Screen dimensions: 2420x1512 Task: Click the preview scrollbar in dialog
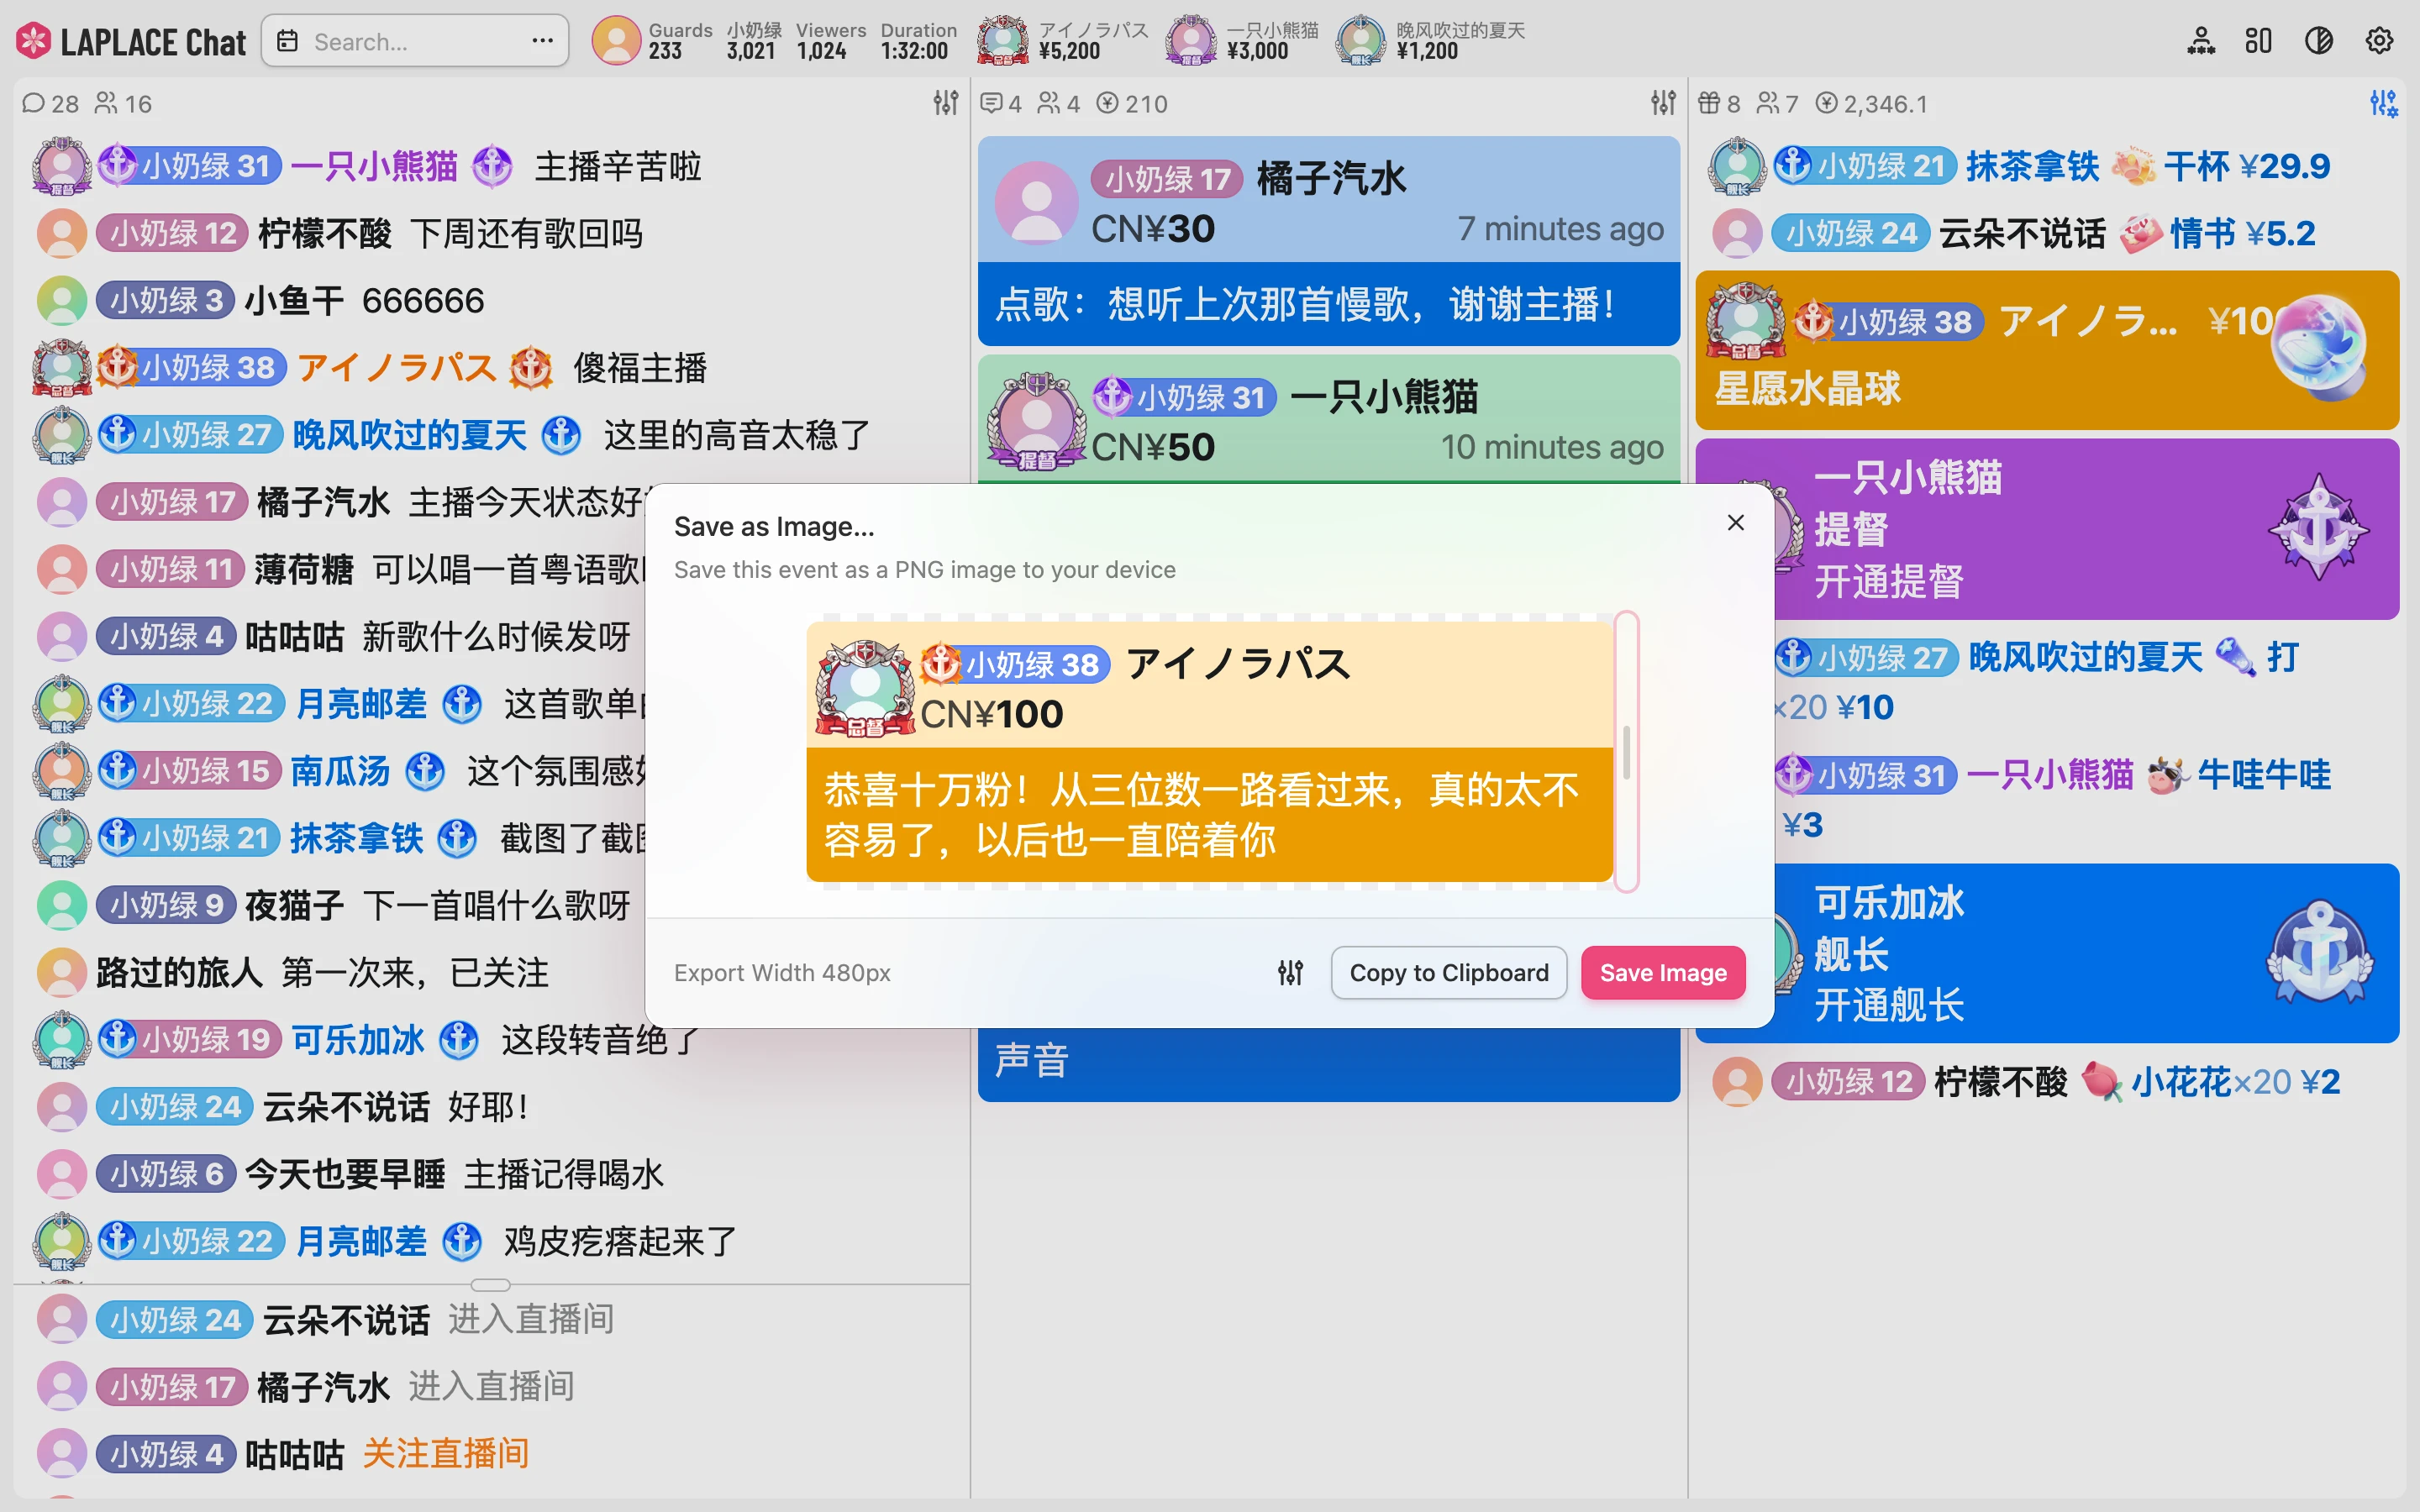(1627, 751)
